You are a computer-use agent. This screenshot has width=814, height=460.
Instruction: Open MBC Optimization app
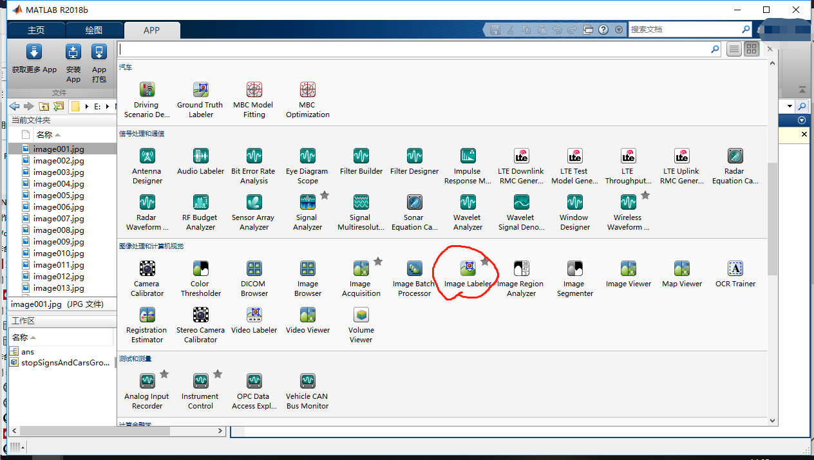(x=307, y=99)
